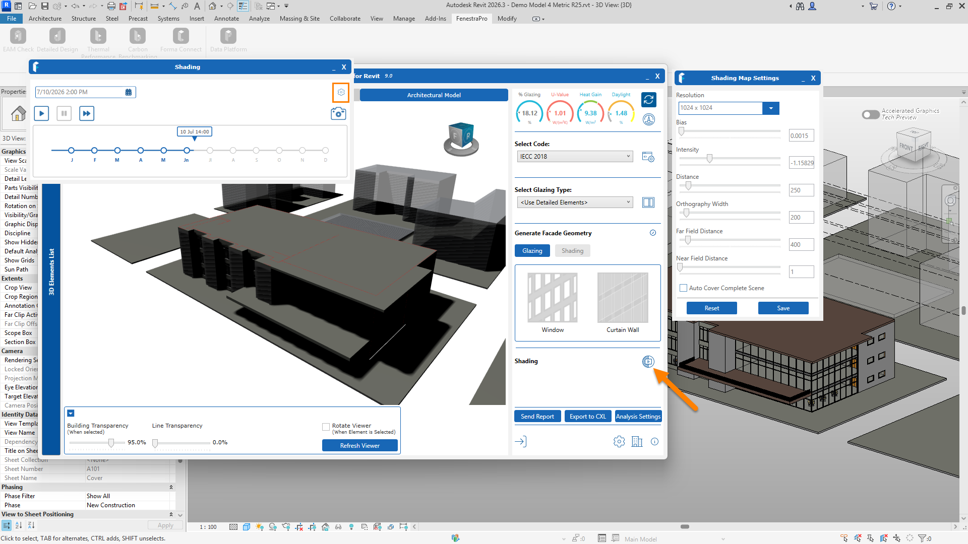This screenshot has height=544, width=968.
Task: Click the Forma Connect ribbon icon
Action: tap(181, 36)
